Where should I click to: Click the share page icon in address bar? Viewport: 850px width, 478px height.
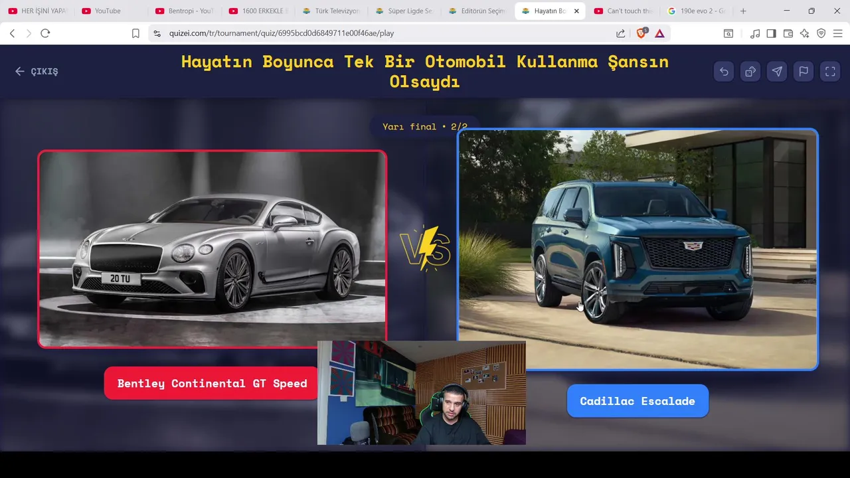click(x=620, y=33)
